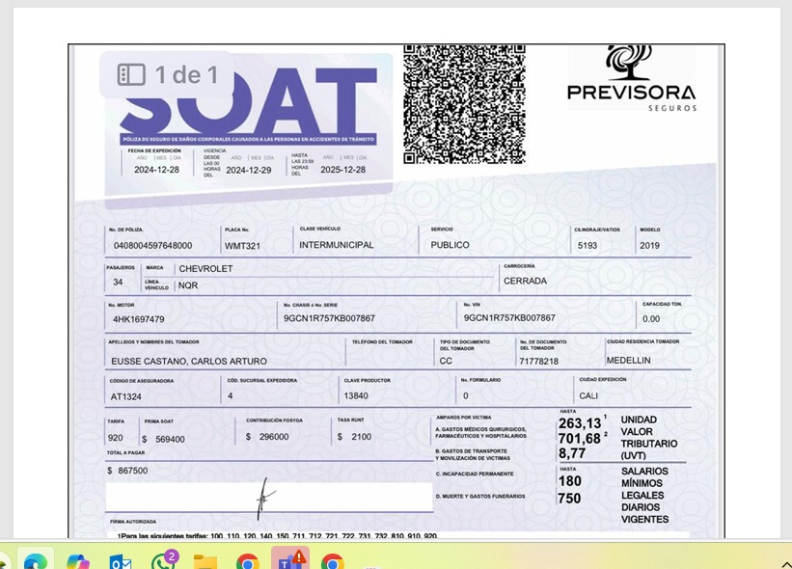792x569 pixels.
Task: Click the handwritten signature on the policy
Action: (x=265, y=498)
